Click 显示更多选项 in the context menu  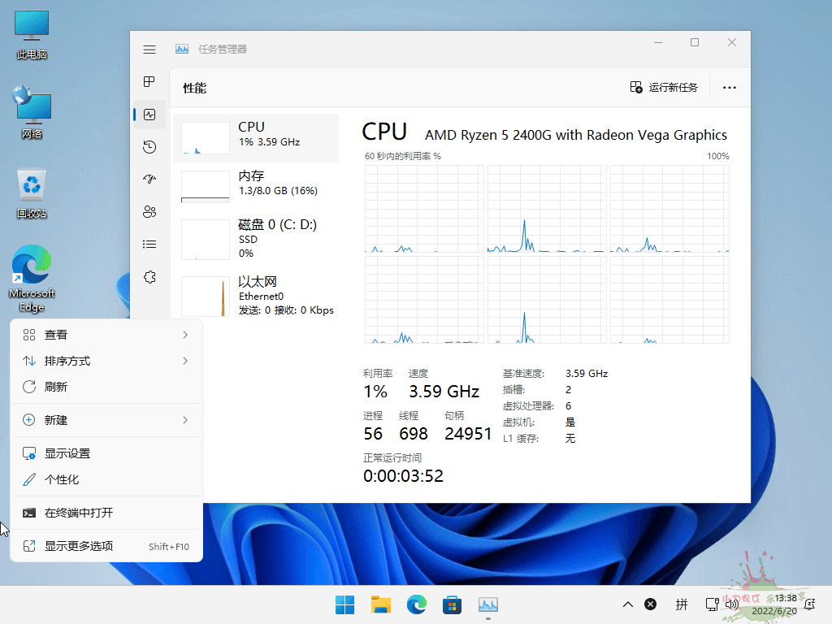coord(106,546)
